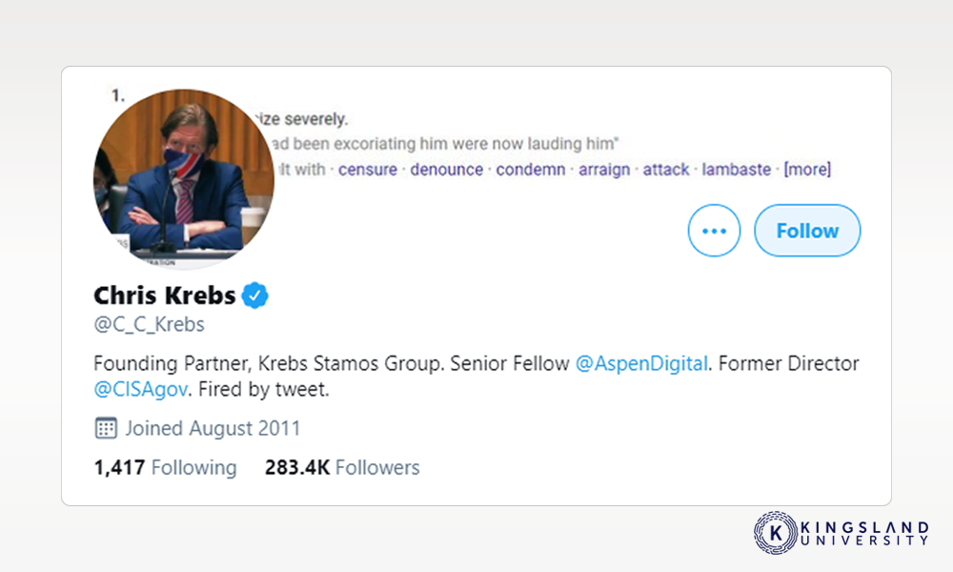Open the @AspenDigital mention link
953x572 pixels.
click(x=641, y=363)
